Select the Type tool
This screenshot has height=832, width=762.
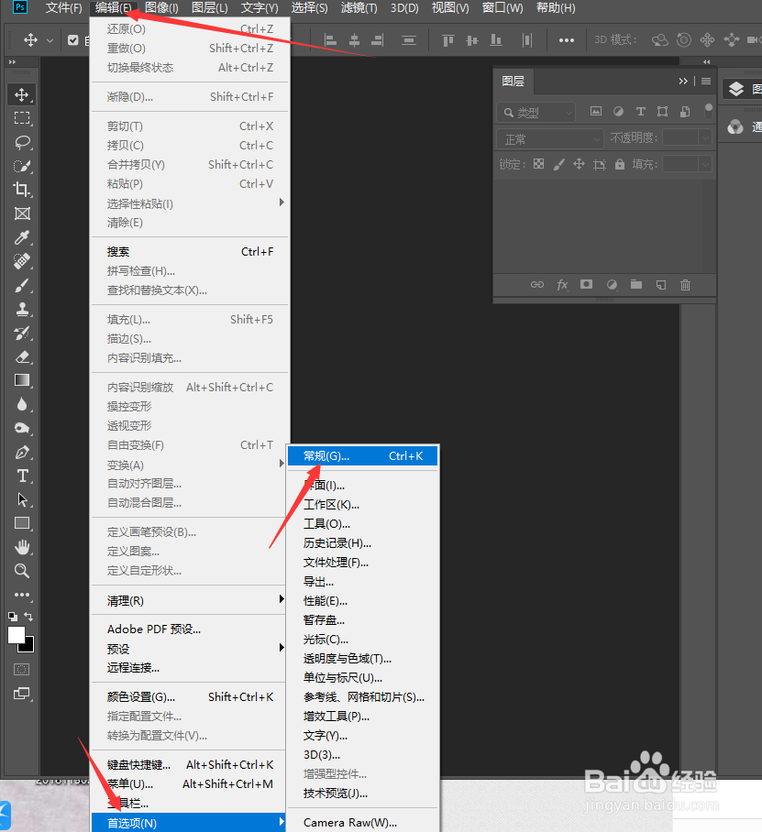click(22, 476)
